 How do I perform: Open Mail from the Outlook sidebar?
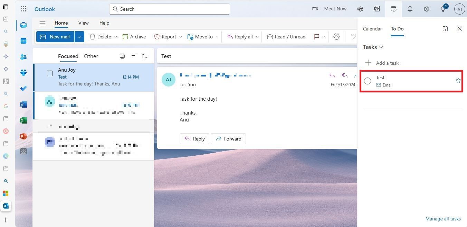(23, 25)
